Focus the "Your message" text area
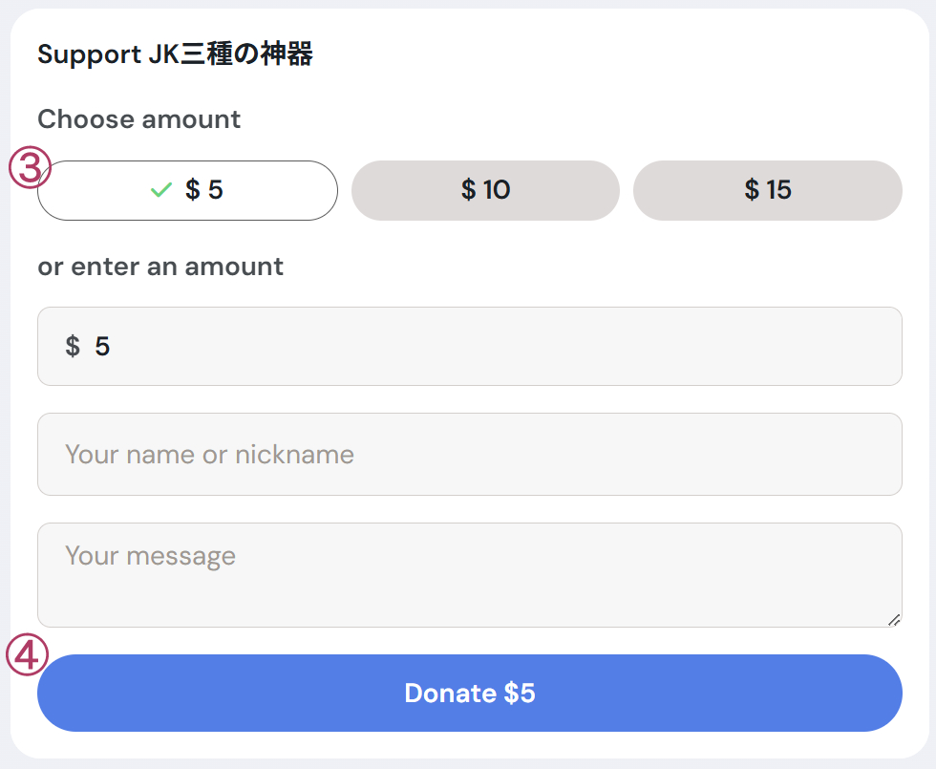936x769 pixels. point(470,573)
